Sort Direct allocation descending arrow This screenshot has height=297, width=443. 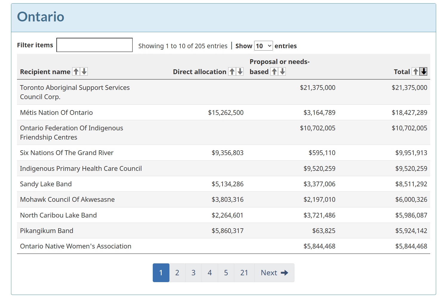pyautogui.click(x=240, y=71)
